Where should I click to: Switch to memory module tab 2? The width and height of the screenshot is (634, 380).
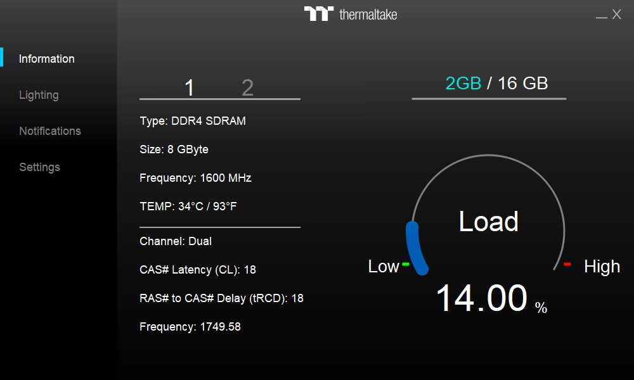click(247, 88)
